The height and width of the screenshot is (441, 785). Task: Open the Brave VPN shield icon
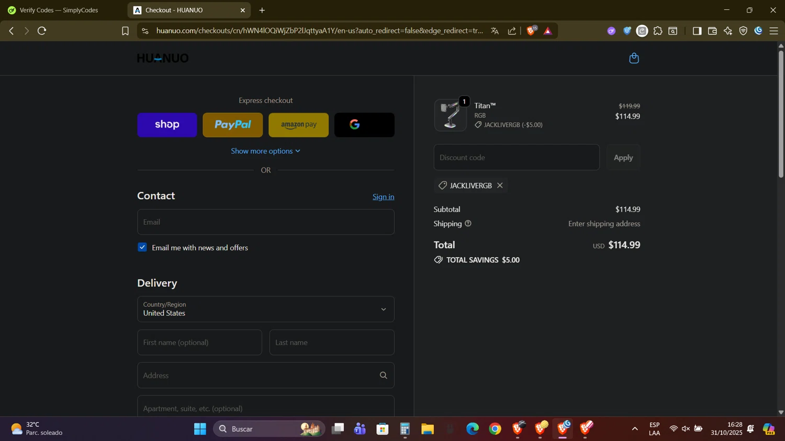click(743, 31)
